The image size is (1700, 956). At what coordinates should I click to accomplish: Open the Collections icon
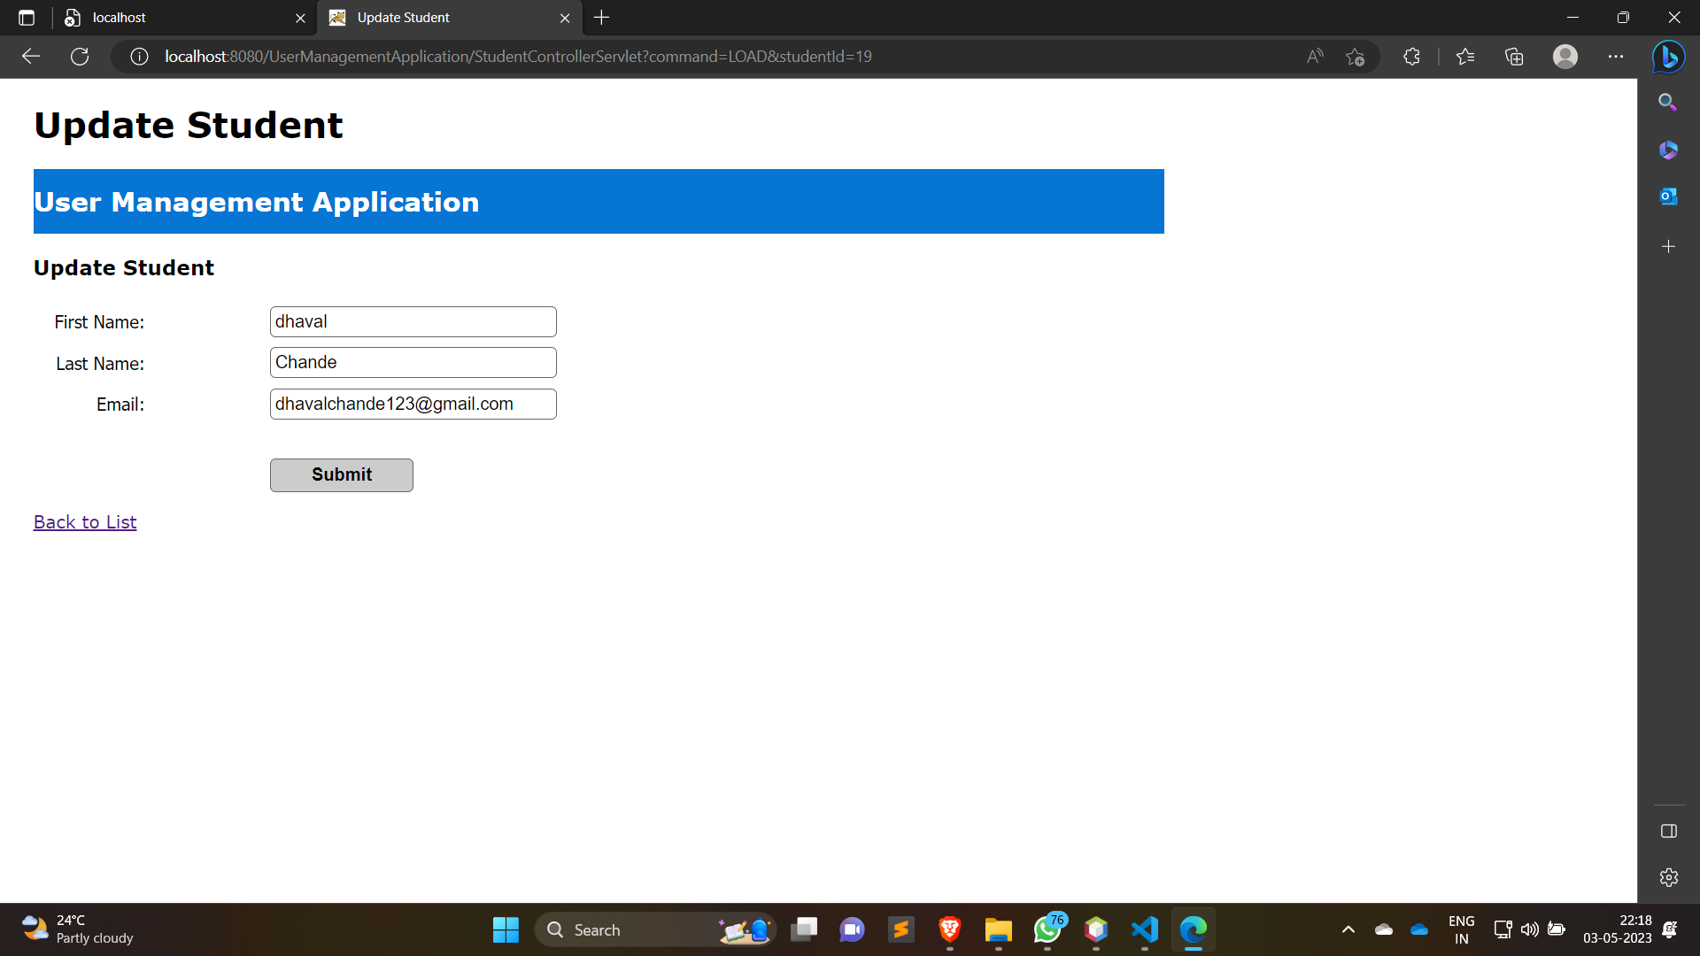1514,56
